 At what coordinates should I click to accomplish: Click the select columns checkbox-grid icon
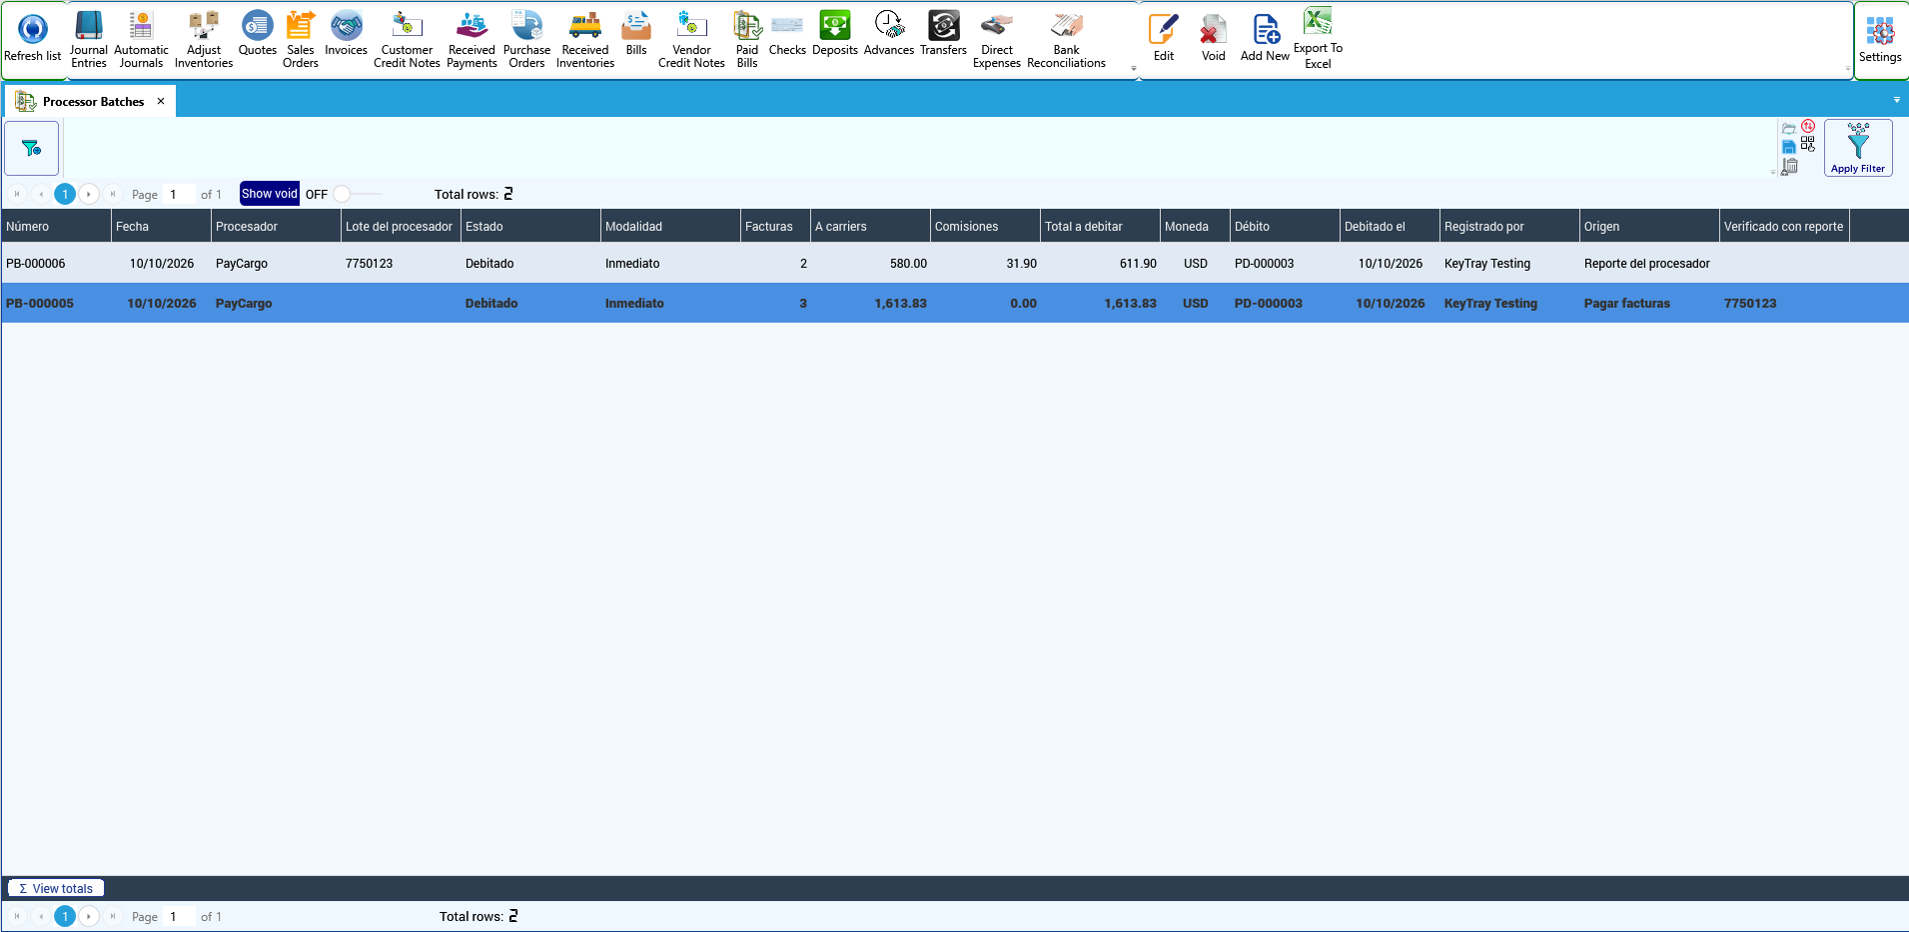tap(1808, 145)
